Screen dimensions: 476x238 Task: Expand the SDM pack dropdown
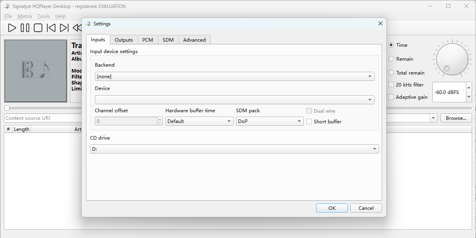point(270,121)
